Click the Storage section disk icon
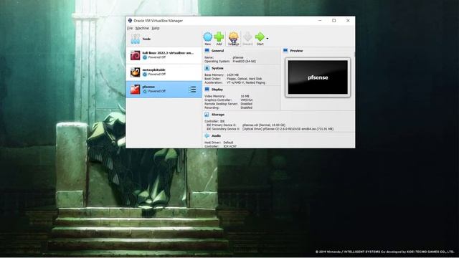 207,115
